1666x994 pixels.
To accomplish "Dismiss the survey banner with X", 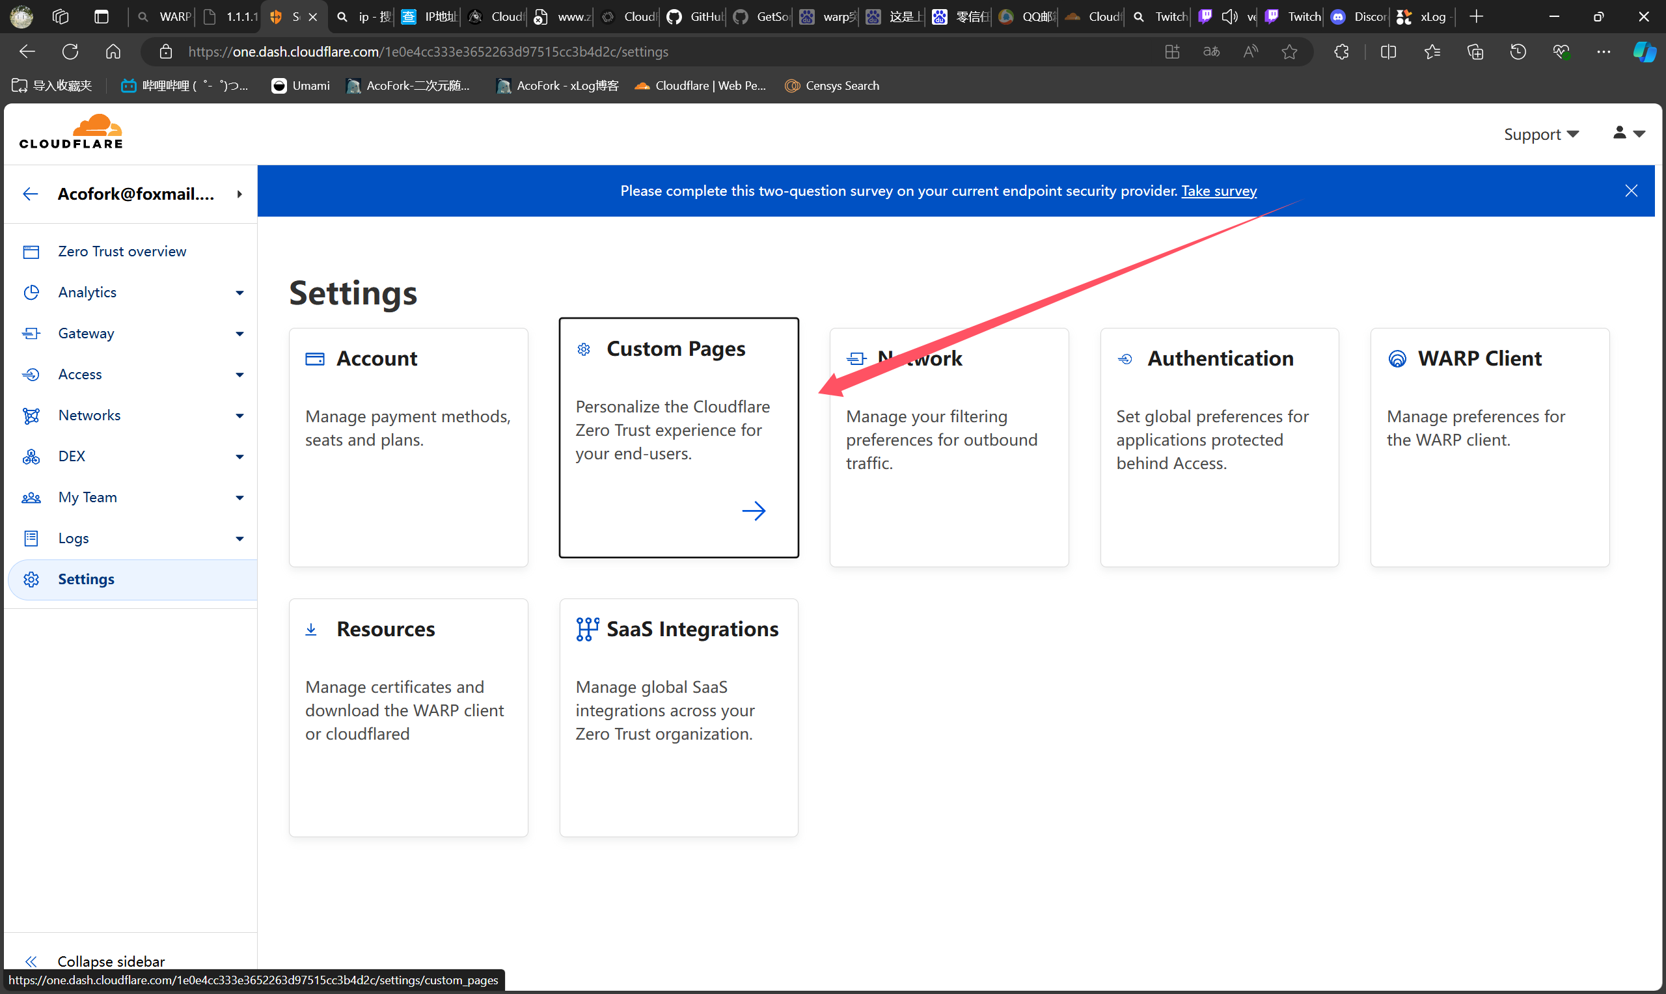I will [1631, 191].
